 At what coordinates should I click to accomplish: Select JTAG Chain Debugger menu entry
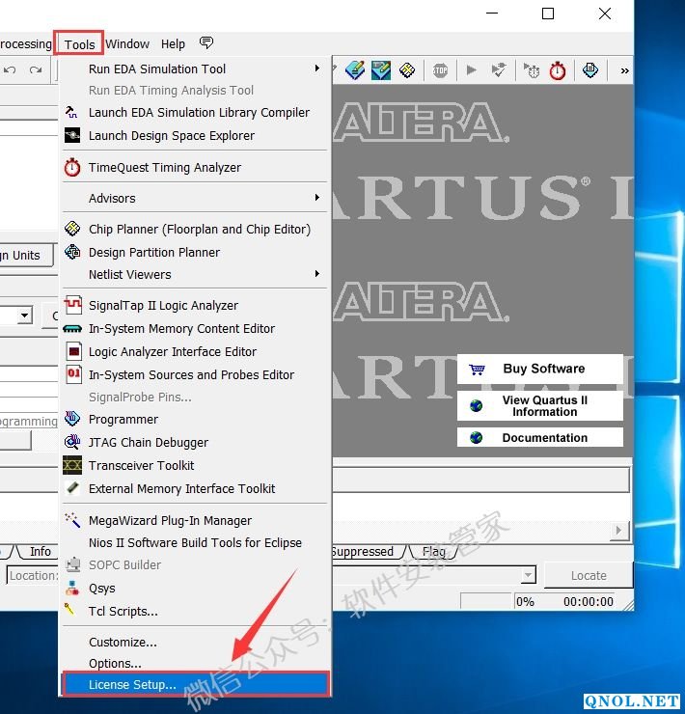tap(148, 443)
